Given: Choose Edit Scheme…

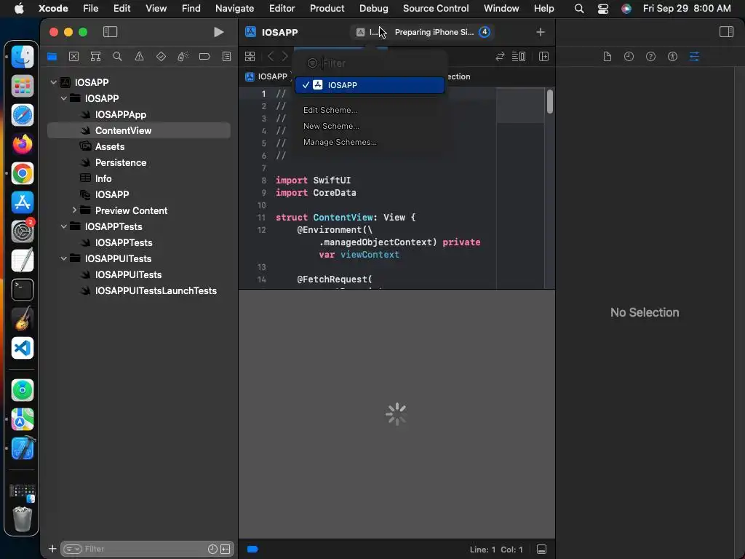Looking at the screenshot, I should (x=330, y=110).
